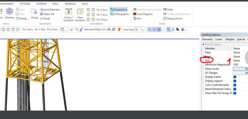Viewport: 248px width, 119px height.
Task: Open the OPTIONS menu
Action: point(25,4)
